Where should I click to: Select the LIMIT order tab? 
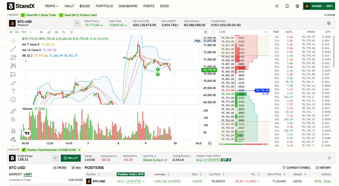[x=28, y=174]
